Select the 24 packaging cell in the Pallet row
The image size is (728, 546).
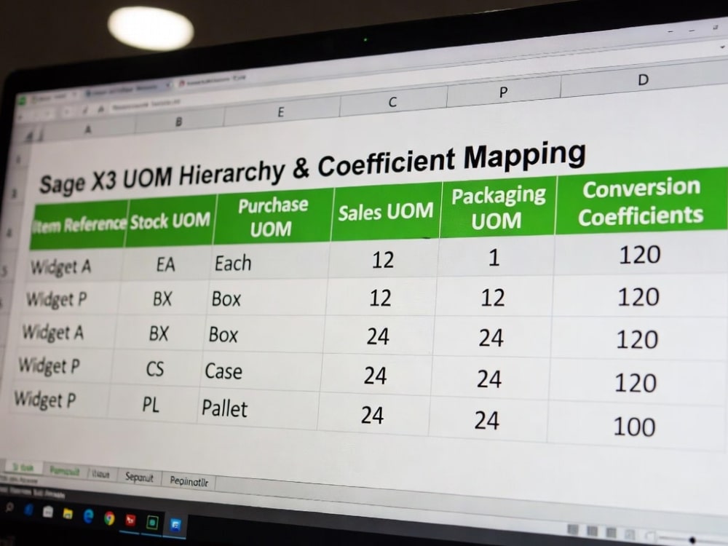[486, 420]
